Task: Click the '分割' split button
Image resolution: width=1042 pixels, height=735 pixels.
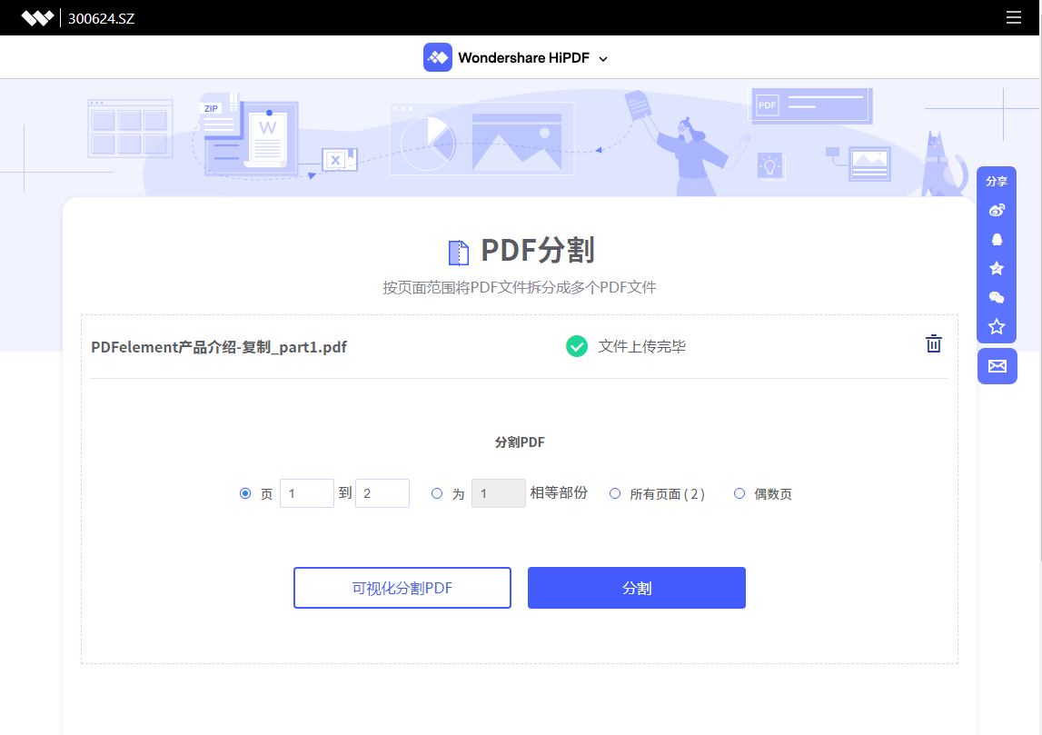Action: [636, 588]
